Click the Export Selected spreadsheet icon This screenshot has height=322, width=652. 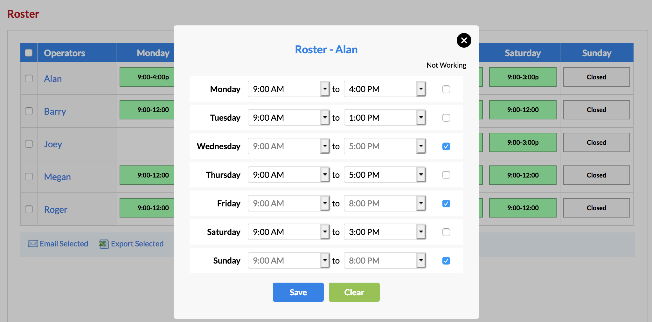coord(104,244)
